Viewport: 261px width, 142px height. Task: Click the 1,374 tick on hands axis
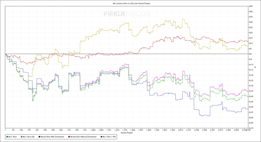[x=125, y=130]
